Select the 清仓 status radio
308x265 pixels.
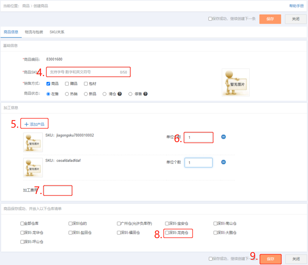(105, 94)
